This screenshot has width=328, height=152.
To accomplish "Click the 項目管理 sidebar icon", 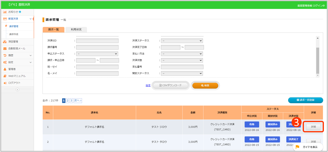I will (5, 41).
